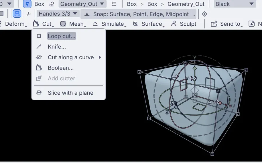Click Geometry_Out in the breadcrumb path
The height and width of the screenshot is (163, 262).
point(186,4)
